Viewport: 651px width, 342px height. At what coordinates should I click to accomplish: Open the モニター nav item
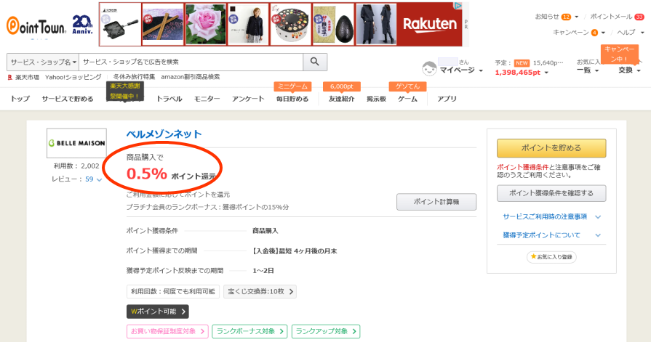pyautogui.click(x=207, y=99)
